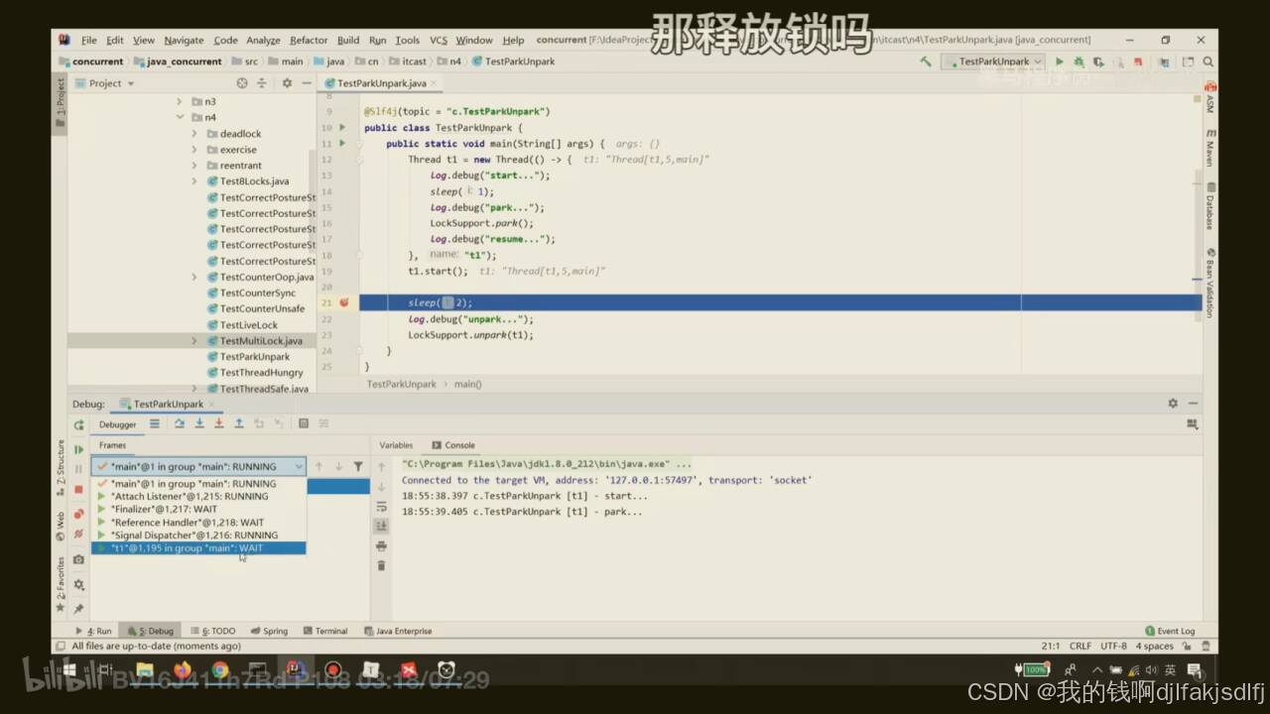
Task: Toggle the breakpoint on line 21
Action: coord(342,302)
